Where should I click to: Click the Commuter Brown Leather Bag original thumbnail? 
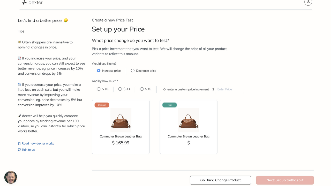point(121,119)
